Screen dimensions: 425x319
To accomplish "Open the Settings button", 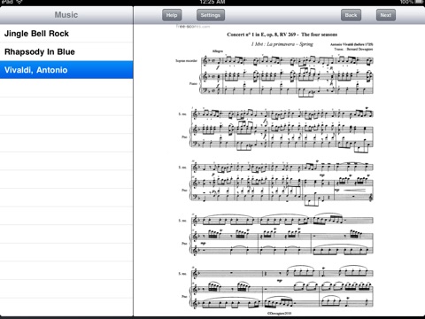I will coord(211,15).
